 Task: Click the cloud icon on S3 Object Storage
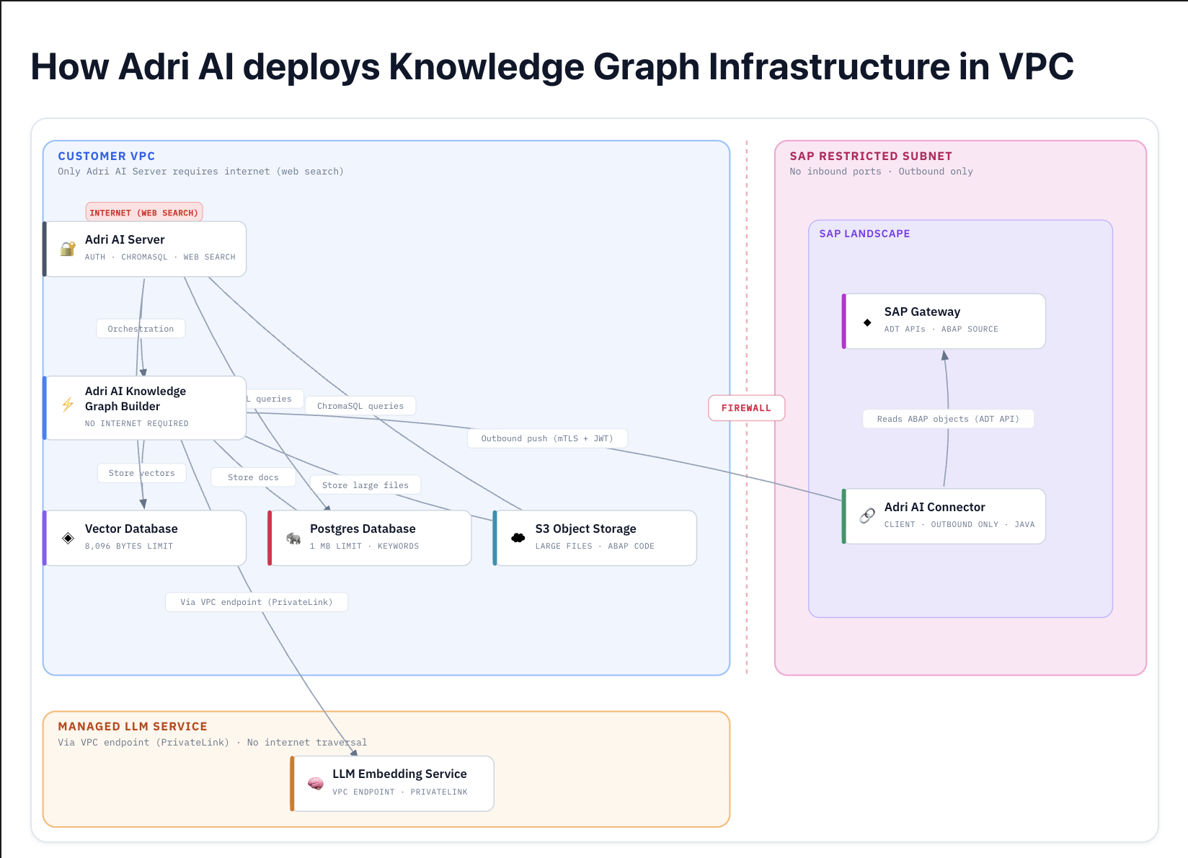pyautogui.click(x=518, y=538)
